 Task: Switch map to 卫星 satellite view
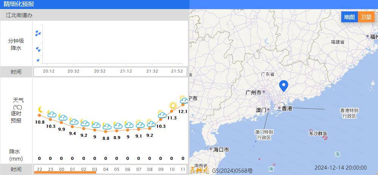pyautogui.click(x=366, y=17)
